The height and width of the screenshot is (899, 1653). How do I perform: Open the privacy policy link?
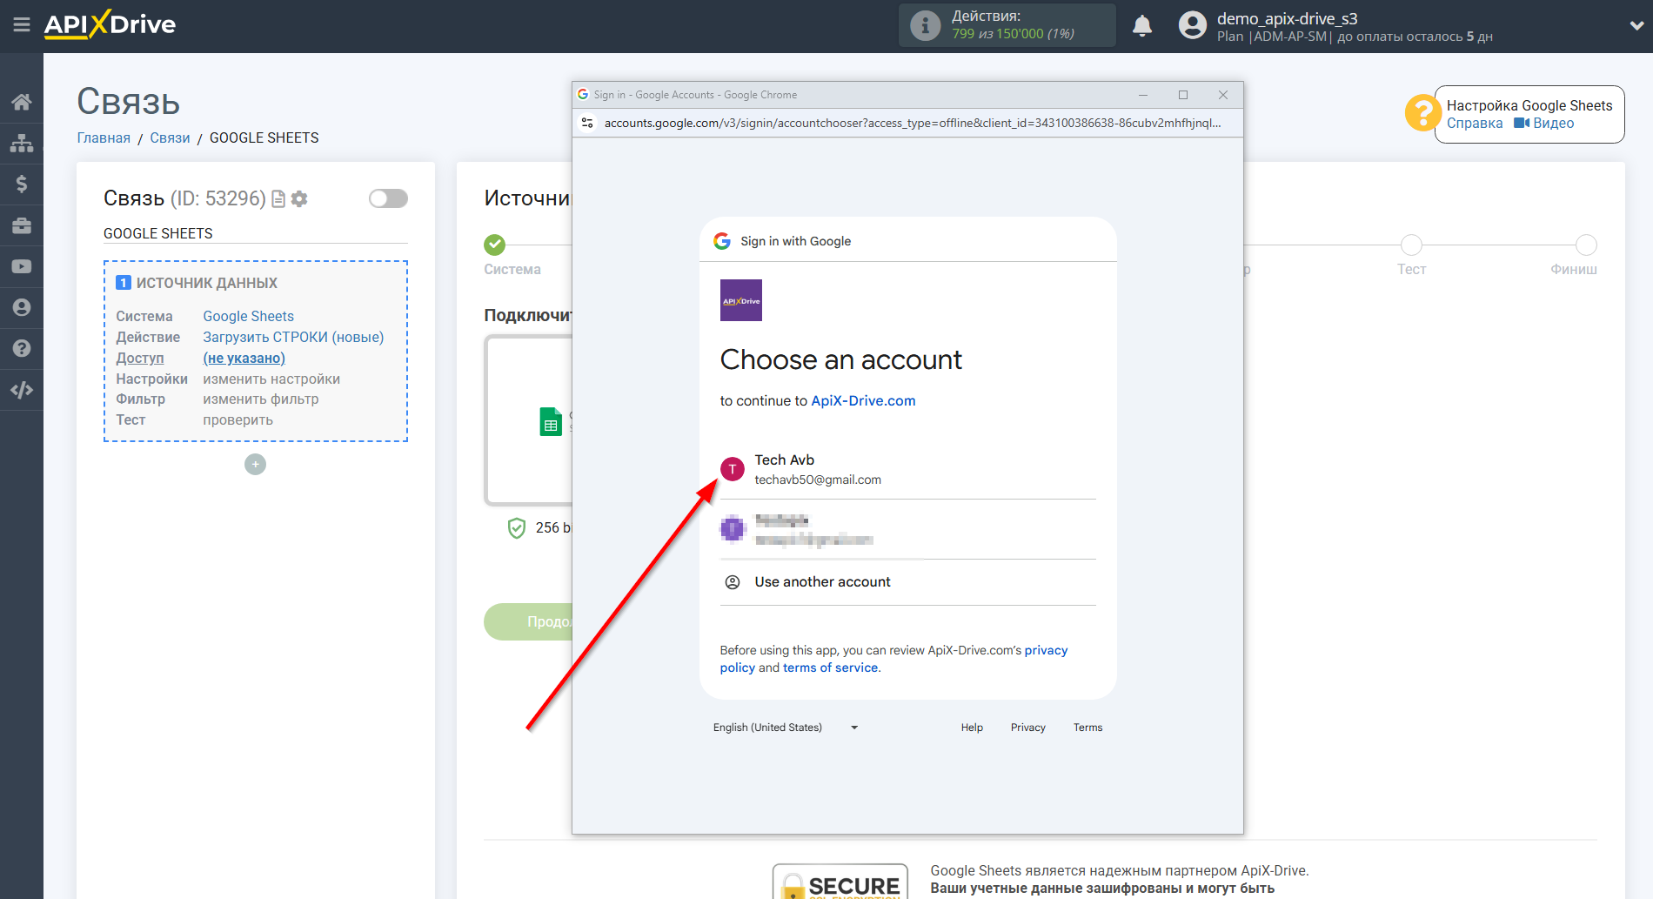(x=1046, y=650)
